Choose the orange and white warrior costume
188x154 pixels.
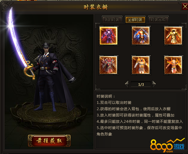click(x=141, y=65)
